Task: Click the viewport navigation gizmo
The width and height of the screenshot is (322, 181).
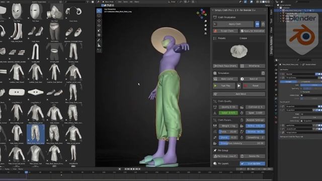Action: click(202, 14)
